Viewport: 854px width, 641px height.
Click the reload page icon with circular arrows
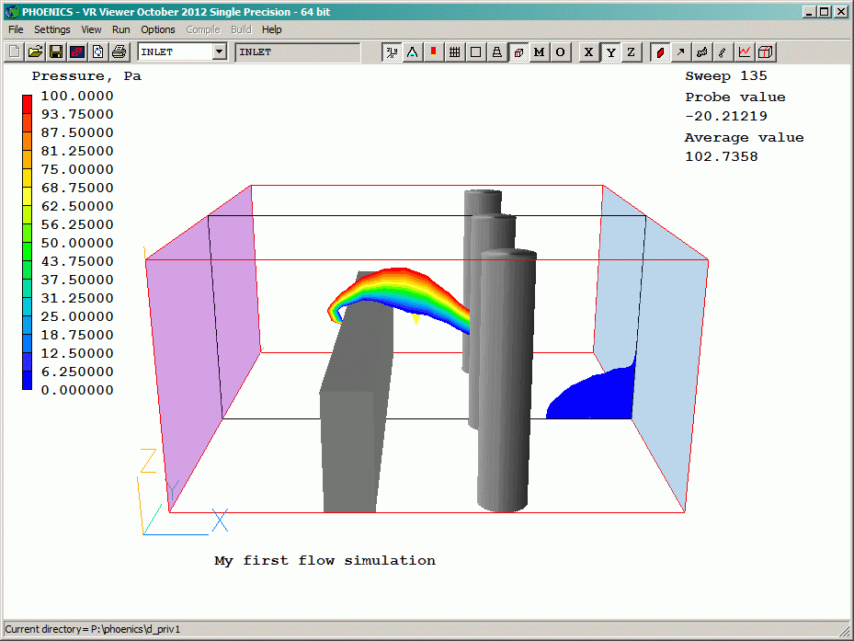point(98,52)
